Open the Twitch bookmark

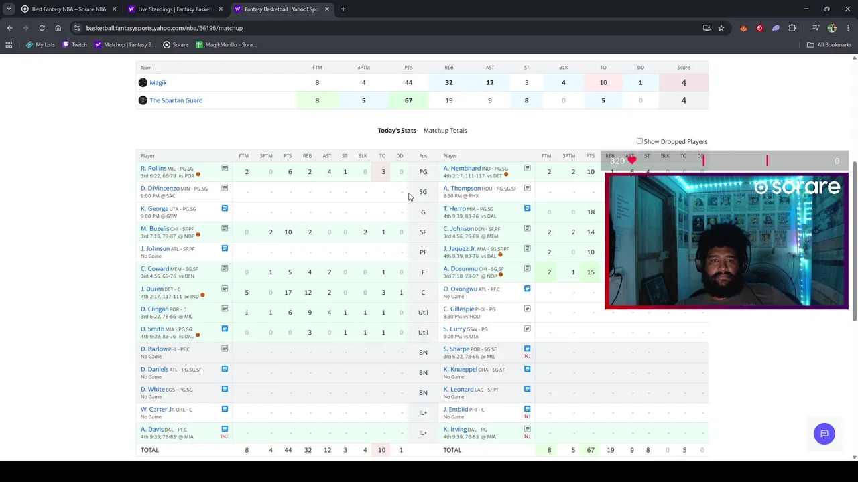pos(74,44)
